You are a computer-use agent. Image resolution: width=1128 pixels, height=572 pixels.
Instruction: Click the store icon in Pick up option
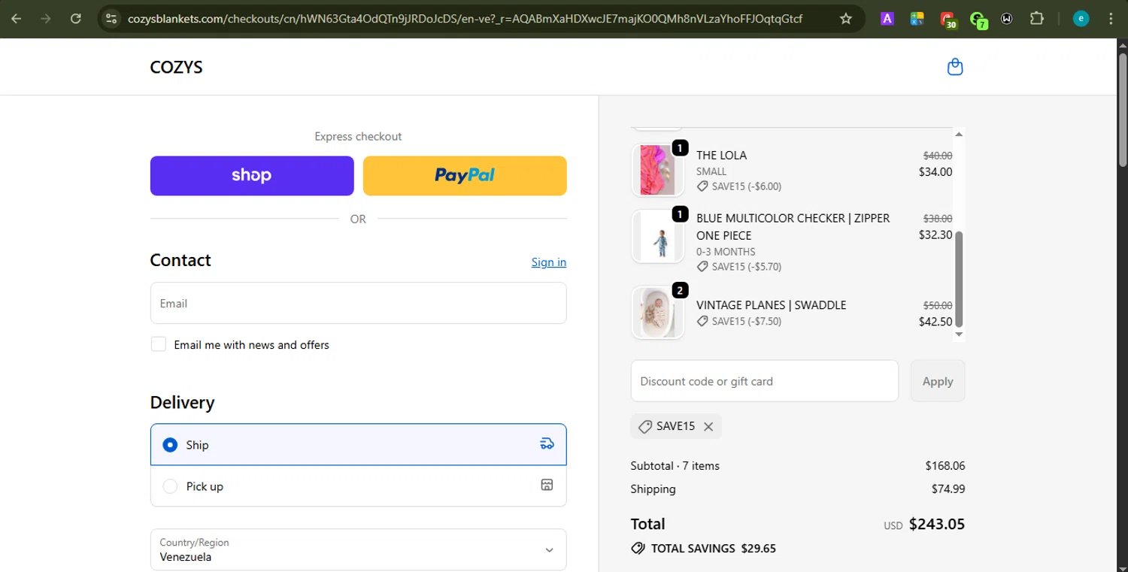pos(547,485)
